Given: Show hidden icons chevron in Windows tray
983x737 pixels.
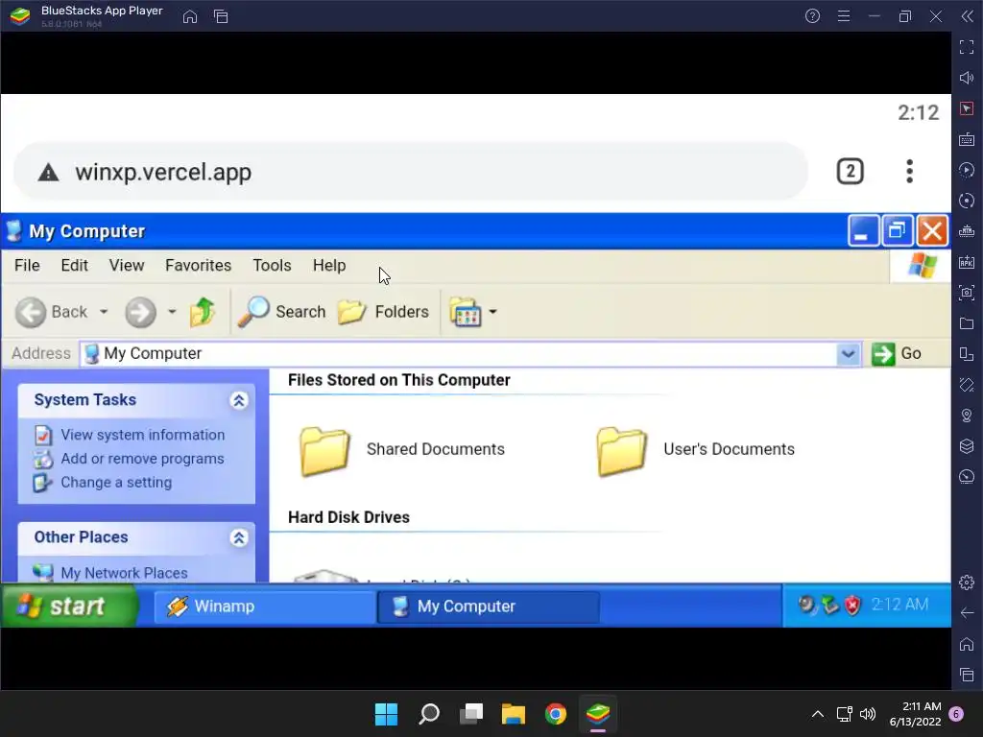Looking at the screenshot, I should [818, 714].
